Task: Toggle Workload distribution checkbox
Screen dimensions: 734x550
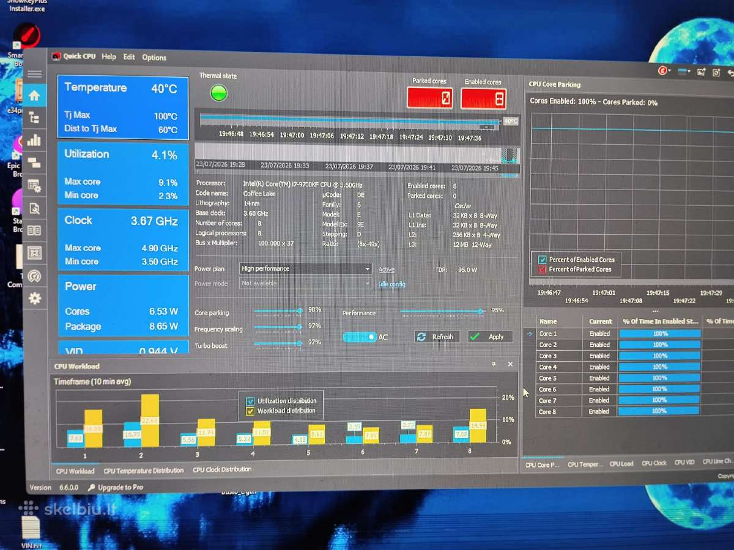Action: (250, 411)
